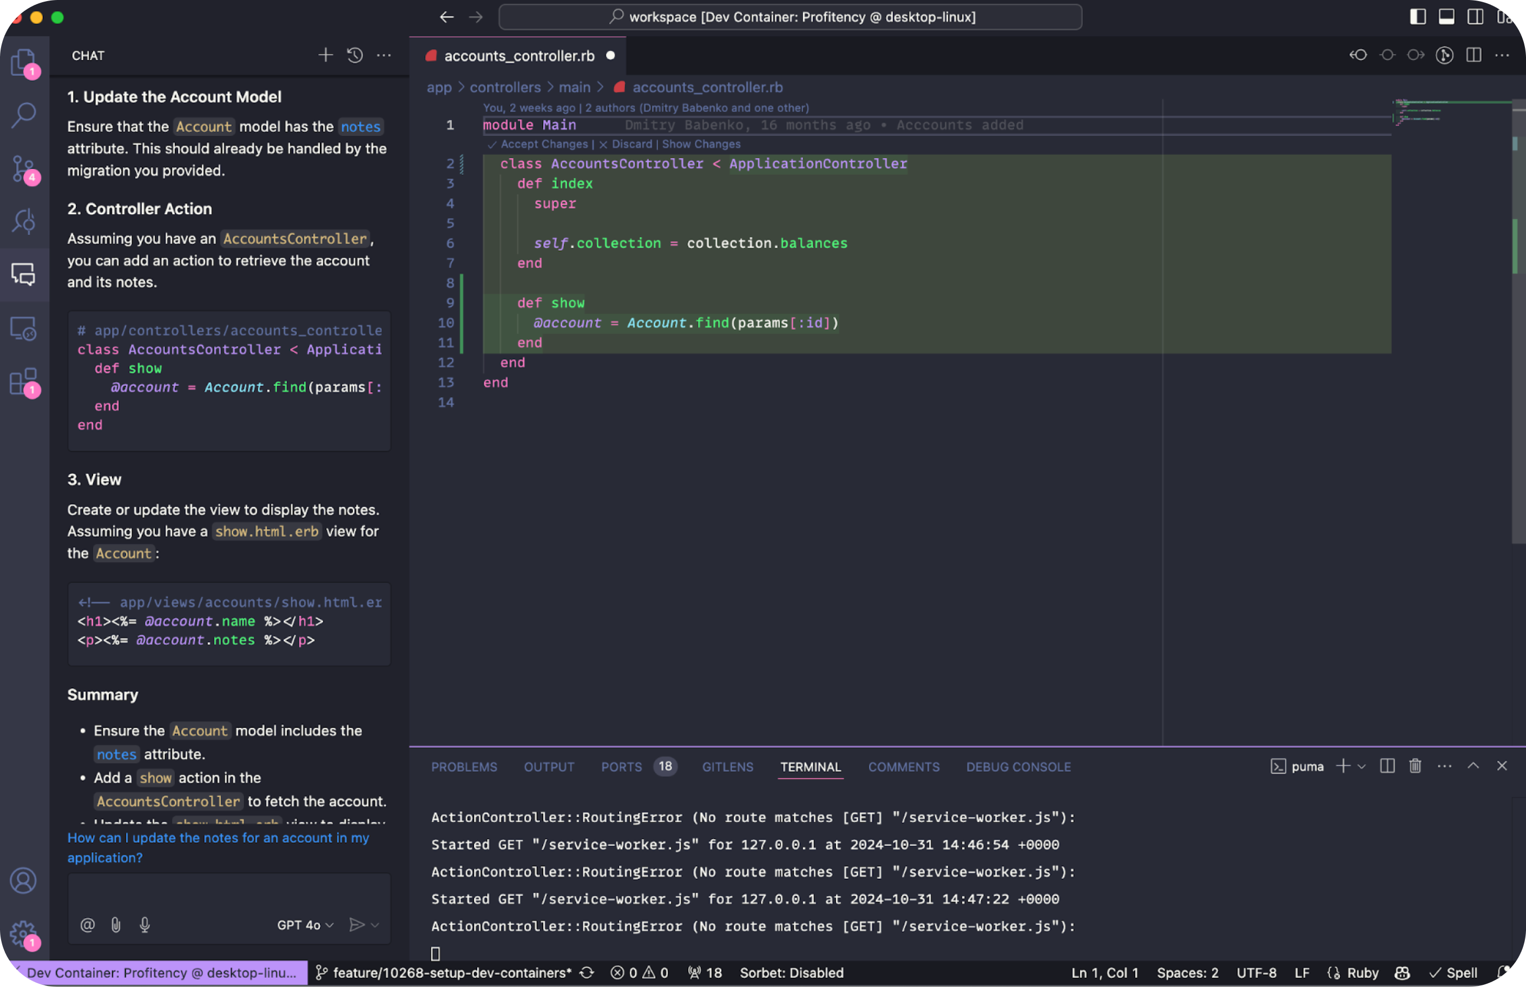Switch to the DEBUG CONSOLE tab
Screen dimensions: 1526x987
click(x=1018, y=767)
